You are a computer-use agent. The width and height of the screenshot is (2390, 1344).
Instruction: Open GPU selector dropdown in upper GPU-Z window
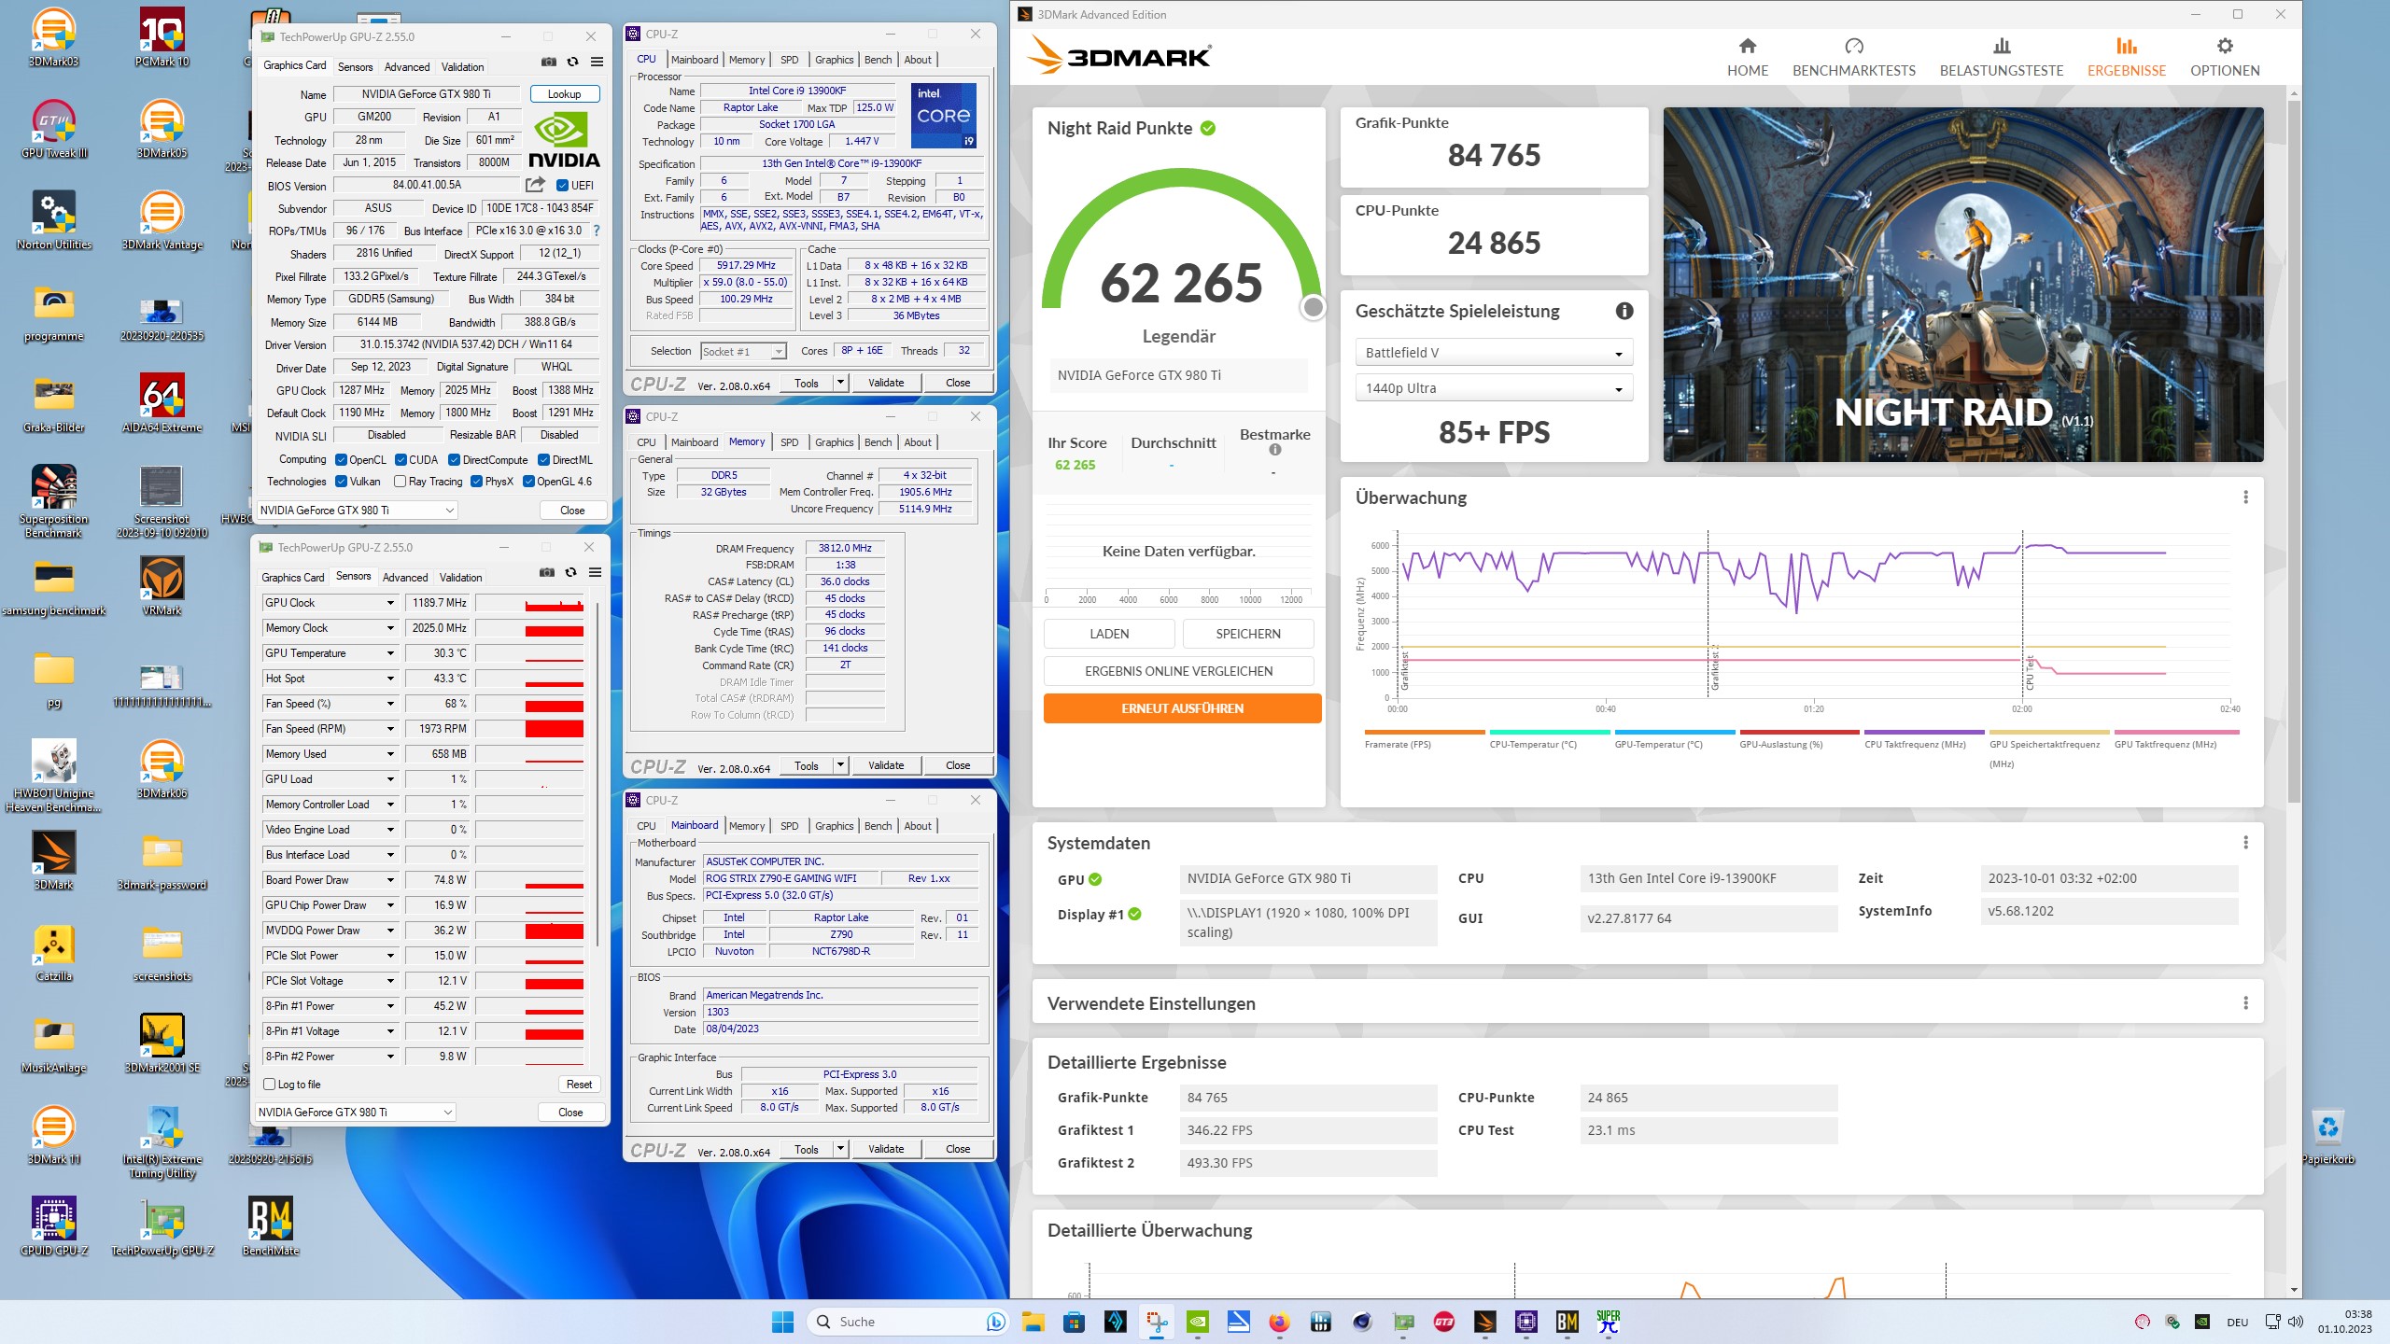click(357, 511)
